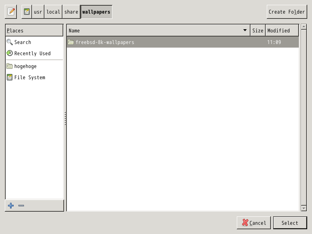Open the share path segment
312x234 pixels.
pos(71,12)
